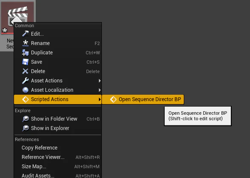The width and height of the screenshot is (250, 178).
Task: Click the wrench Asset Actions icon
Action: click(x=25, y=80)
